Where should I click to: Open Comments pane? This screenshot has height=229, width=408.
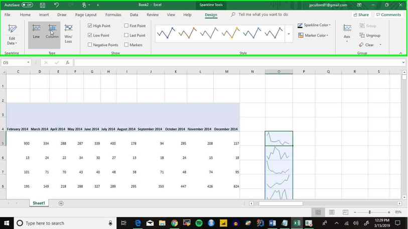[x=388, y=15]
